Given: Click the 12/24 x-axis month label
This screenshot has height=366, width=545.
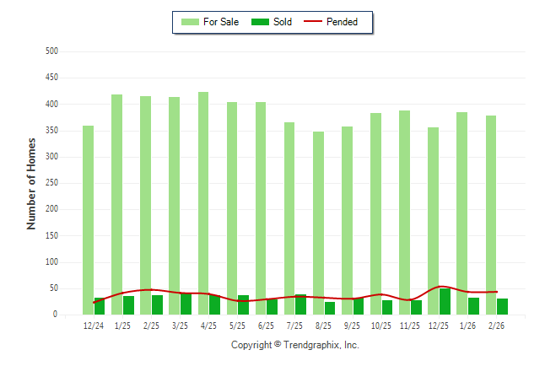Looking at the screenshot, I should tap(94, 326).
